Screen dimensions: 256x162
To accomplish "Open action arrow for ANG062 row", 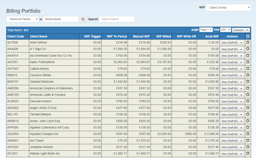I will click(x=241, y=108).
